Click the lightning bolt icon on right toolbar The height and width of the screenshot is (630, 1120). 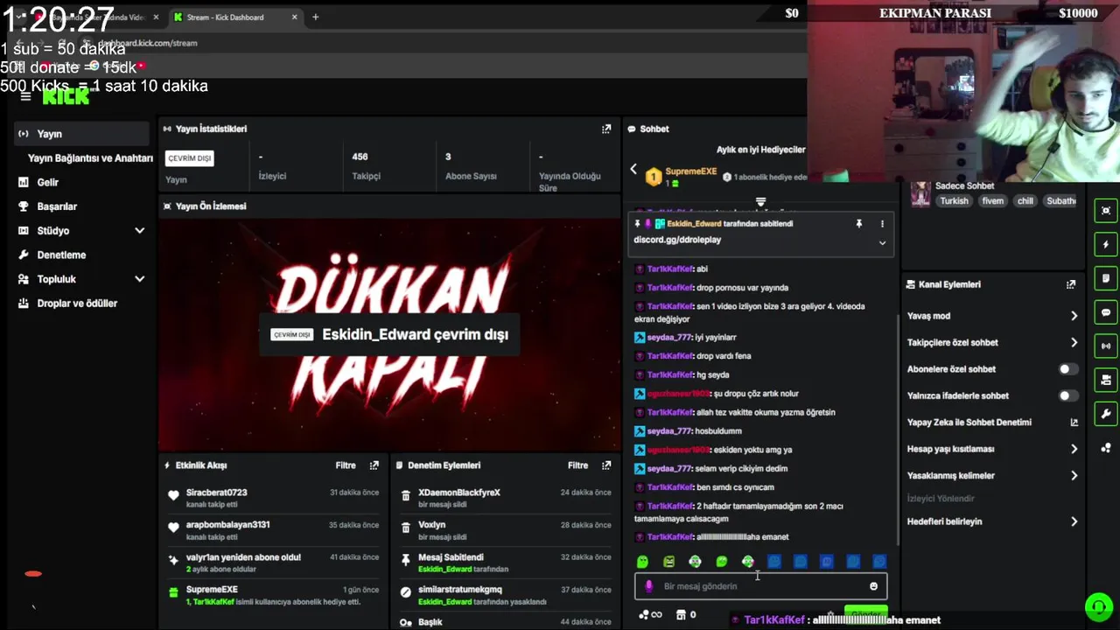pos(1106,244)
